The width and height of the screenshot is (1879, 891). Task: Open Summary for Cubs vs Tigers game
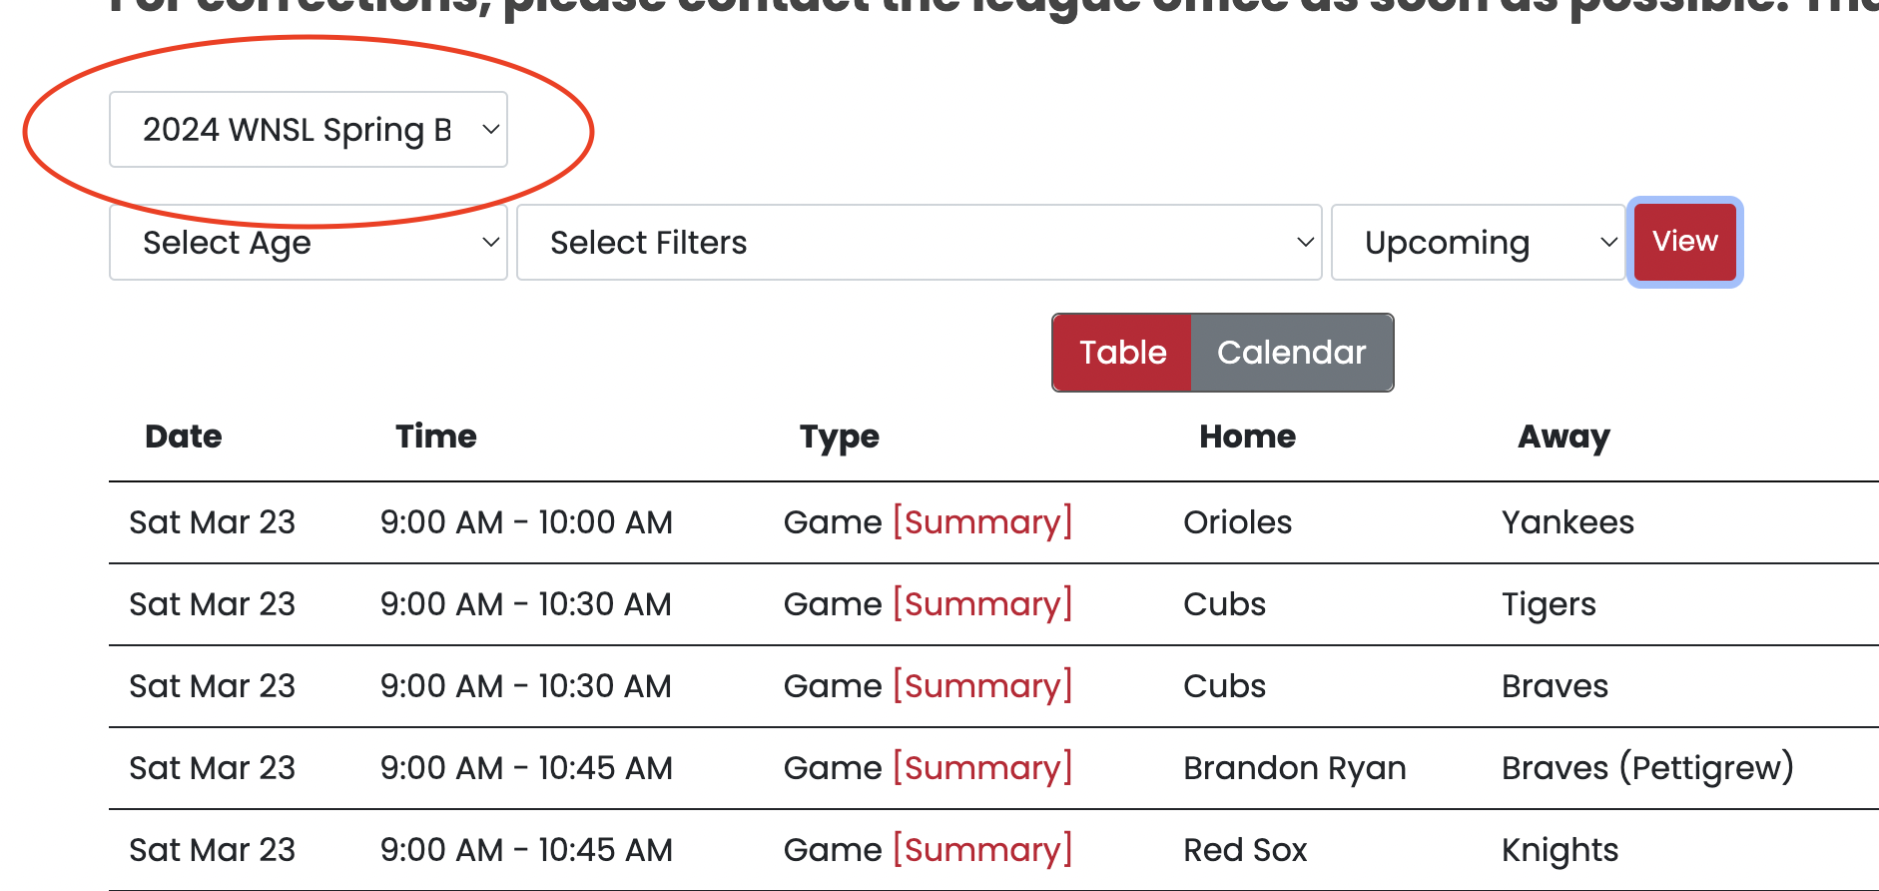[982, 604]
